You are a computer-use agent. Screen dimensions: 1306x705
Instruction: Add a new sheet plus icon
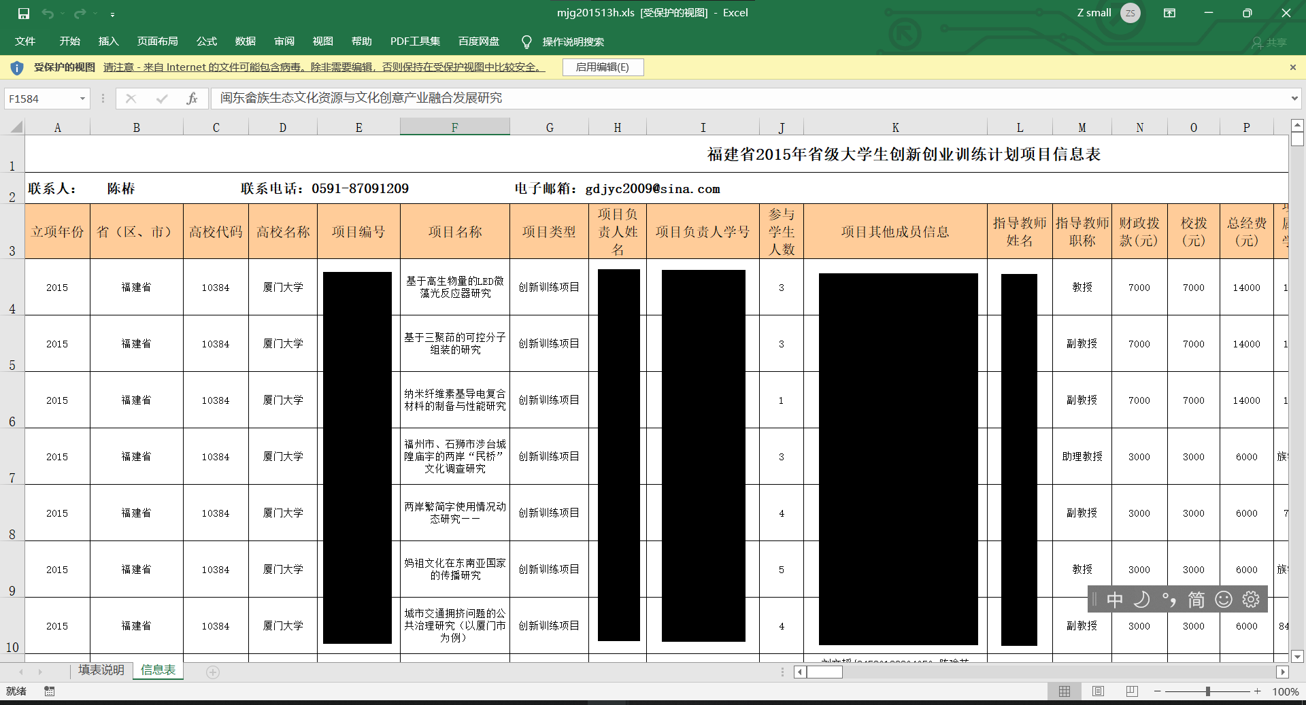coord(213,672)
